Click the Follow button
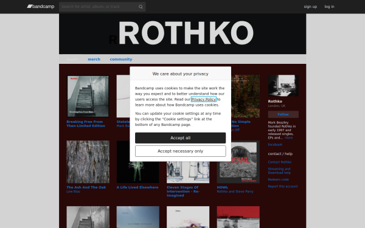Image resolution: width=365 pixels, height=228 pixels. pos(283,114)
